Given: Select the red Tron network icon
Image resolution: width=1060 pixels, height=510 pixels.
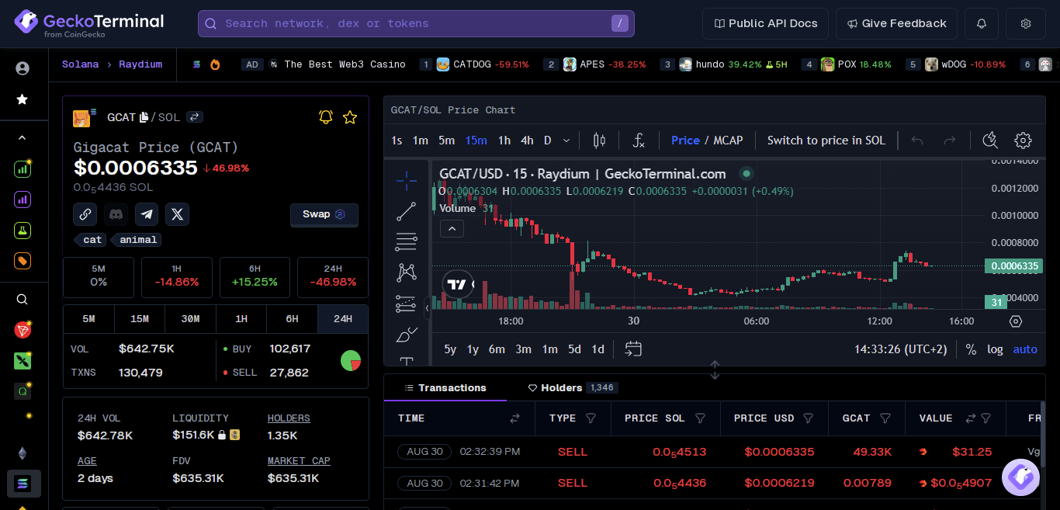Looking at the screenshot, I should click(x=23, y=330).
